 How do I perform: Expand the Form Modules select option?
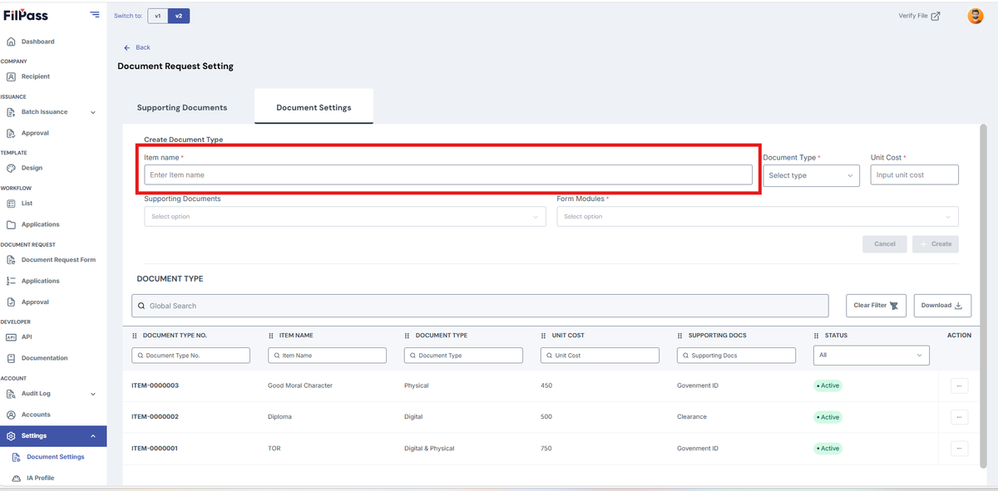click(758, 217)
